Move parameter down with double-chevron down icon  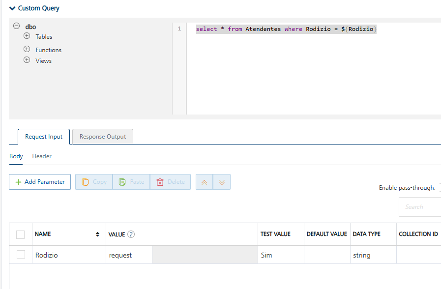(222, 182)
